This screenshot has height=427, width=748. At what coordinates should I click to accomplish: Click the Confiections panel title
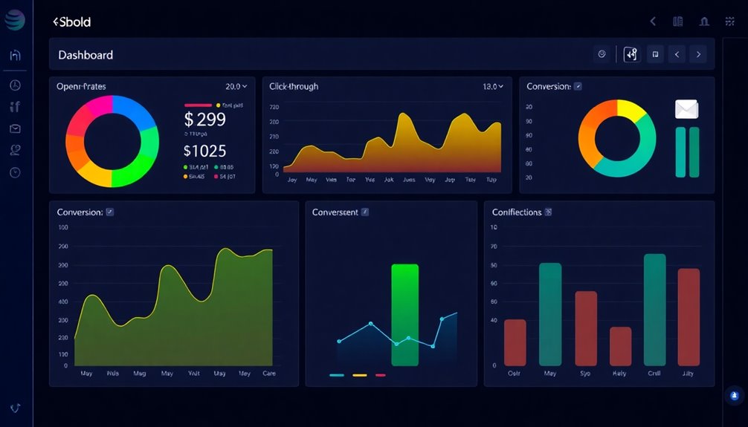pos(517,212)
